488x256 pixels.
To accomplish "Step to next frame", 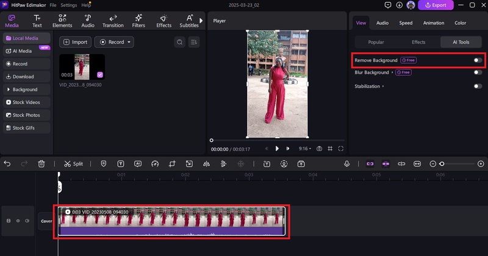I will point(287,148).
